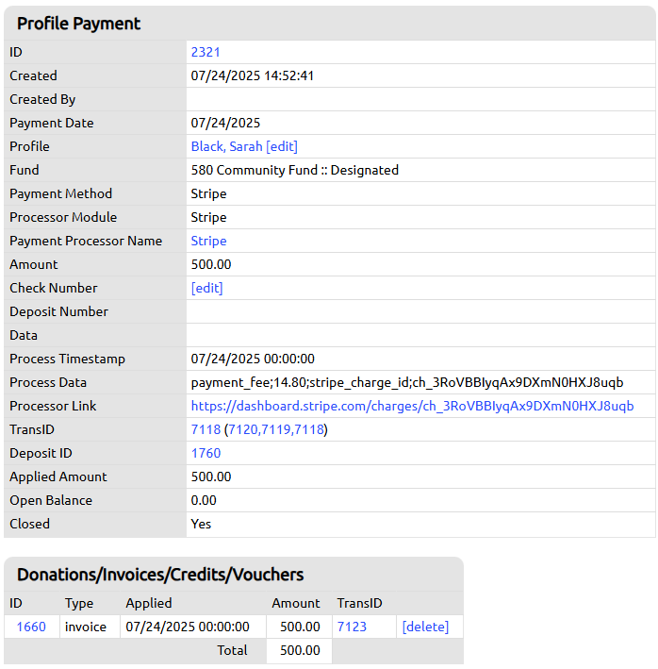
Task: Click the Processor Module value Stripe
Action: (x=208, y=217)
